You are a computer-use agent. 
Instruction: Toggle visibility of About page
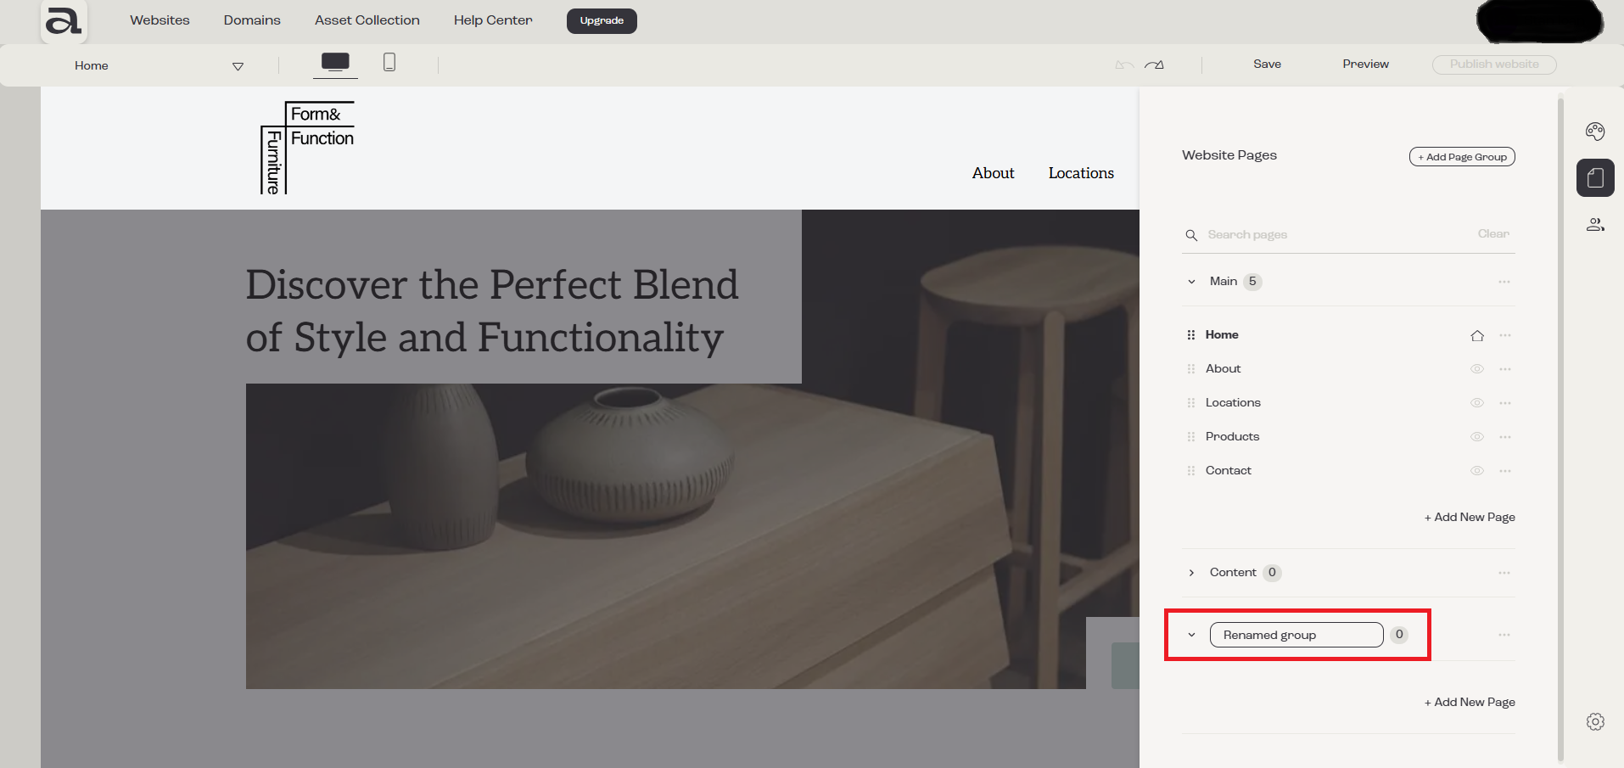(x=1477, y=369)
